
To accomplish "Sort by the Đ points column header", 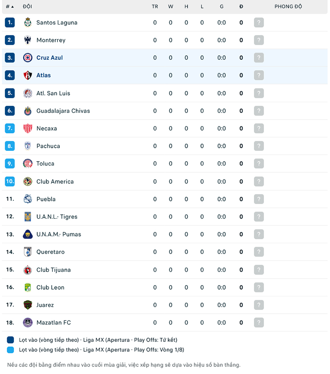I will tap(241, 7).
